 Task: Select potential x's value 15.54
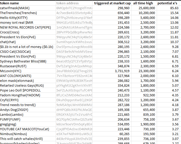(168, 13)
